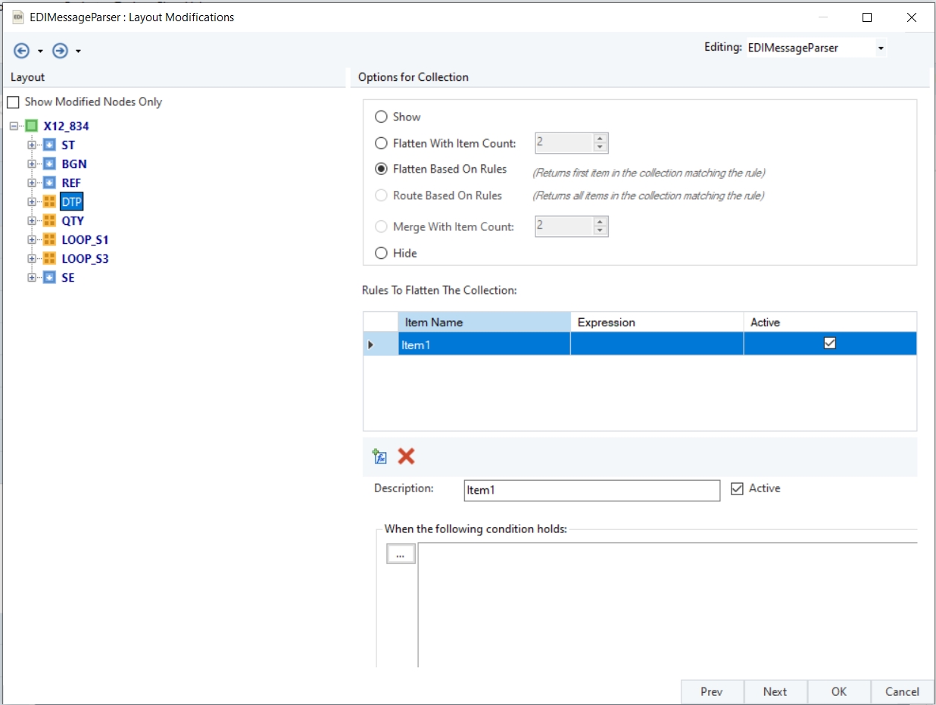Click the LOOP_S1 collection node icon
Image resolution: width=936 pixels, height=705 pixels.
click(x=49, y=239)
